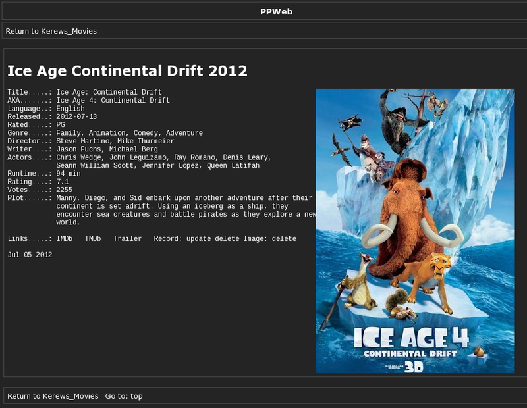Open the Trailer link
The width and height of the screenshot is (527, 408).
point(127,239)
